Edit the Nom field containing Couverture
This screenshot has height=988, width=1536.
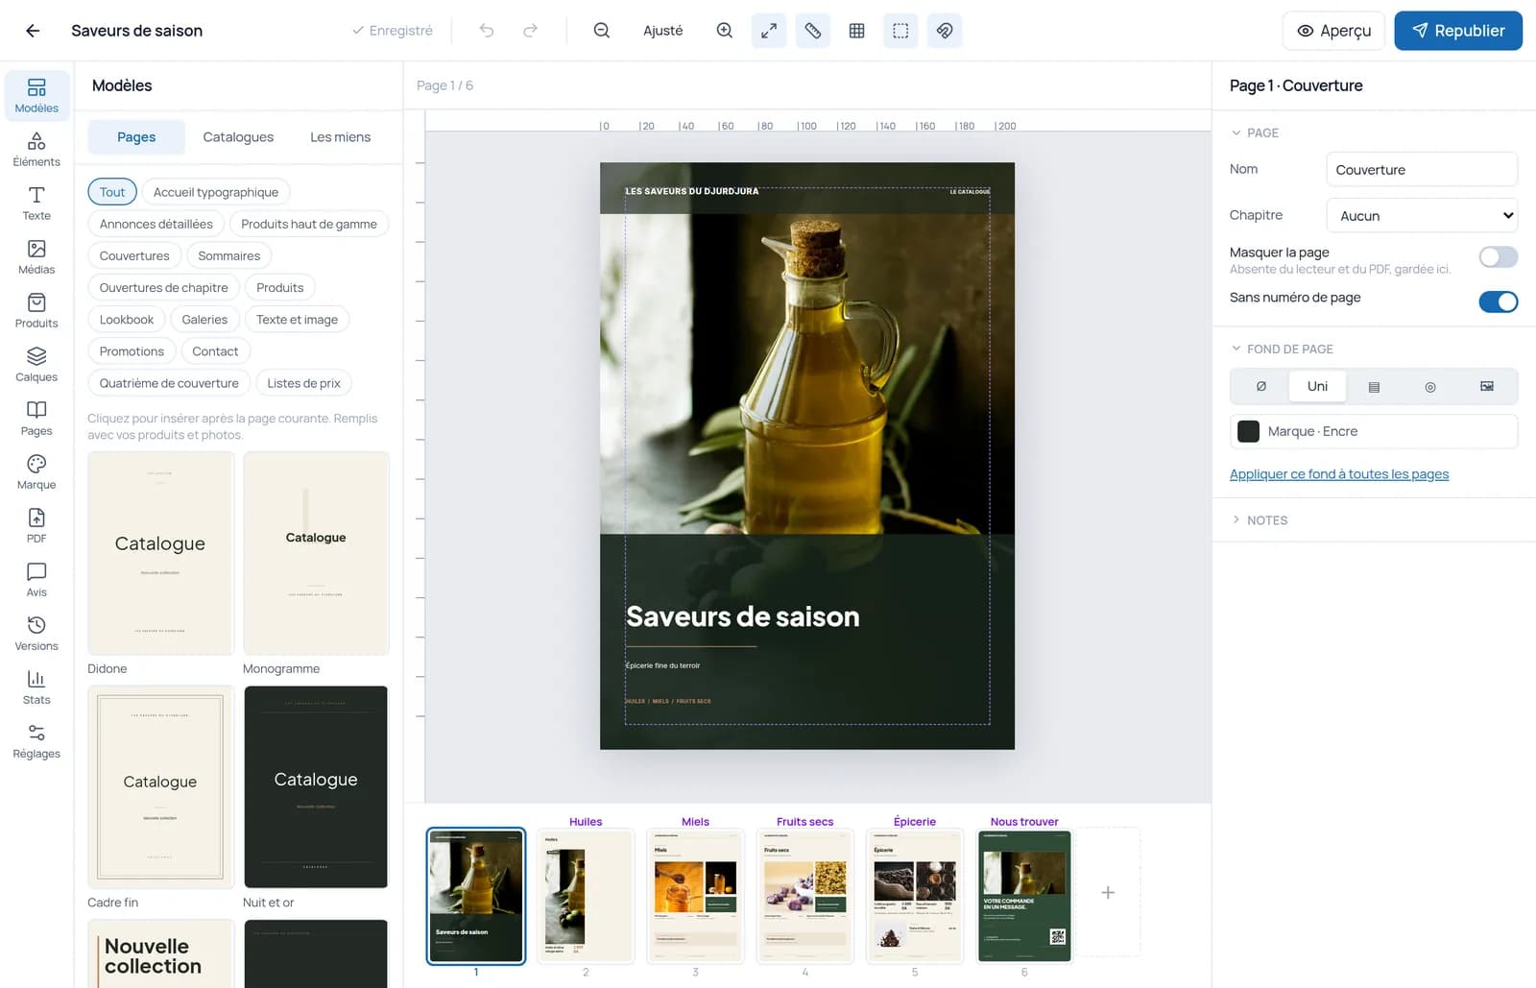click(1422, 169)
